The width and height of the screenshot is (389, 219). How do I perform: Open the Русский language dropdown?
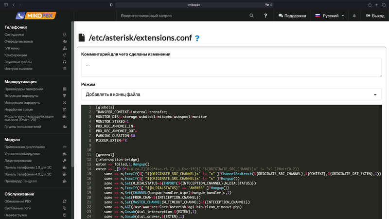pos(330,16)
